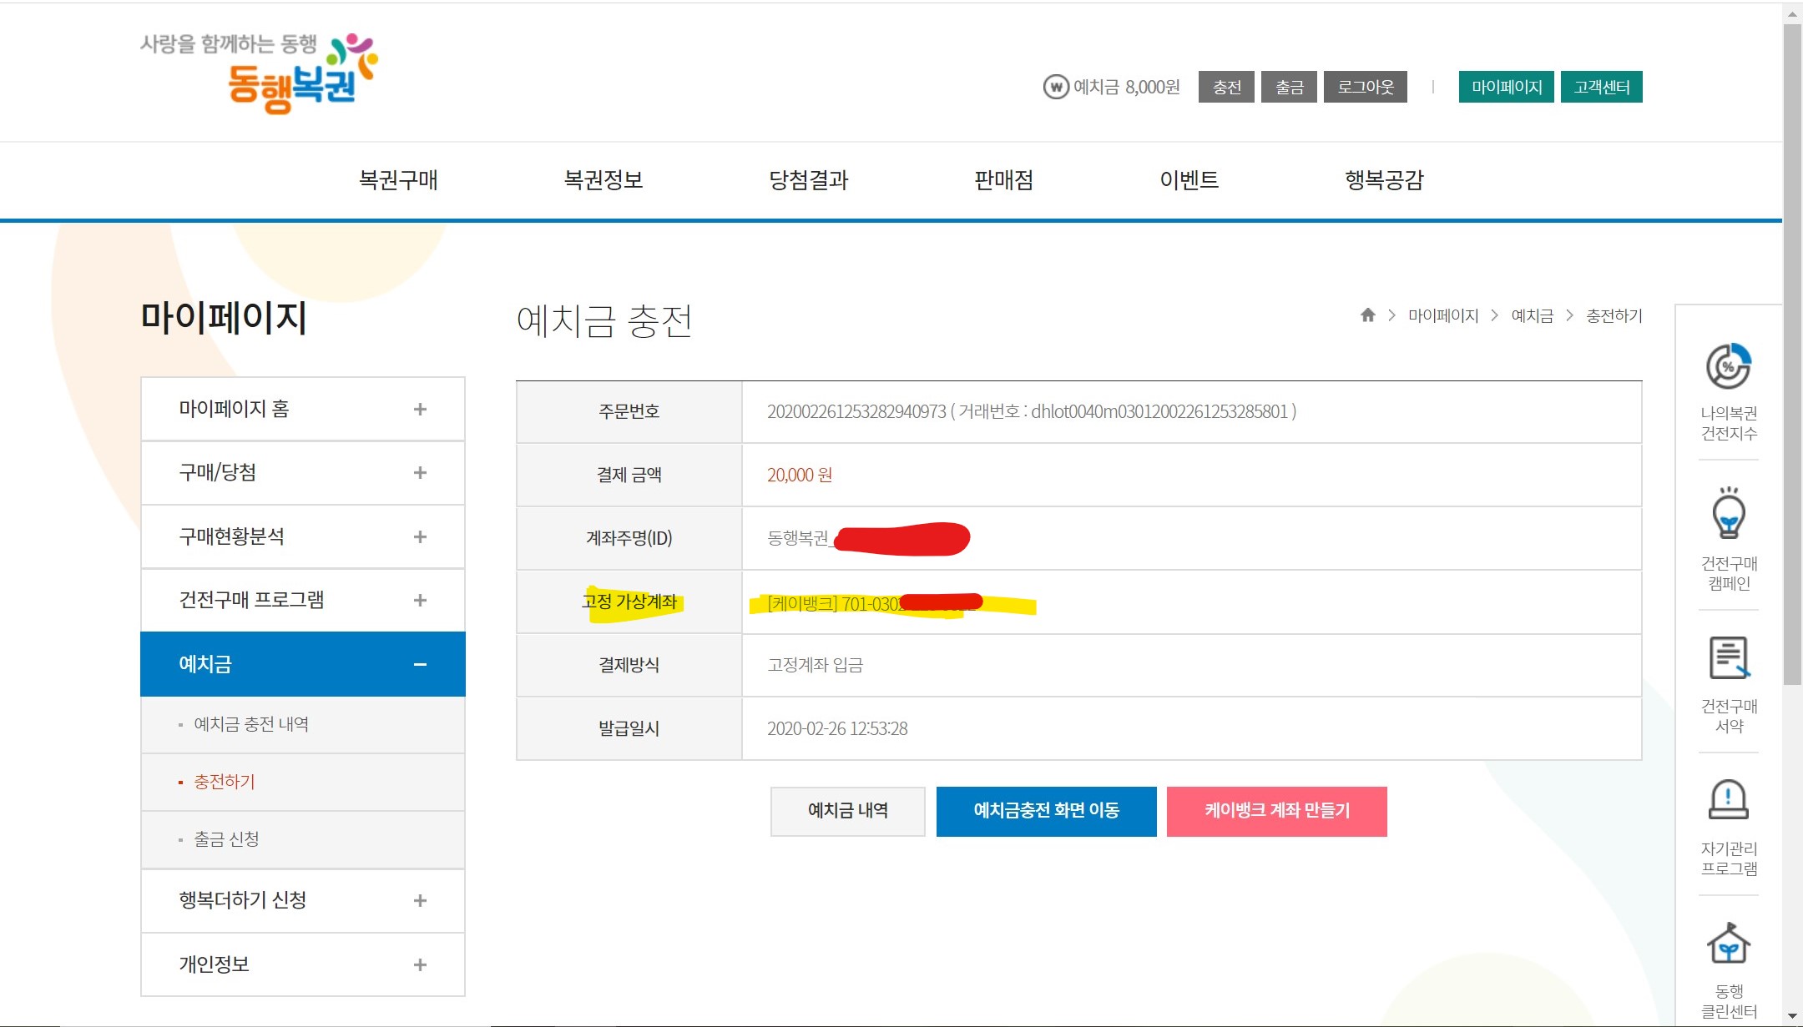Open 건전구매 캠페인 lightbulb icon
Screen dimensions: 1803x1027
click(1728, 515)
